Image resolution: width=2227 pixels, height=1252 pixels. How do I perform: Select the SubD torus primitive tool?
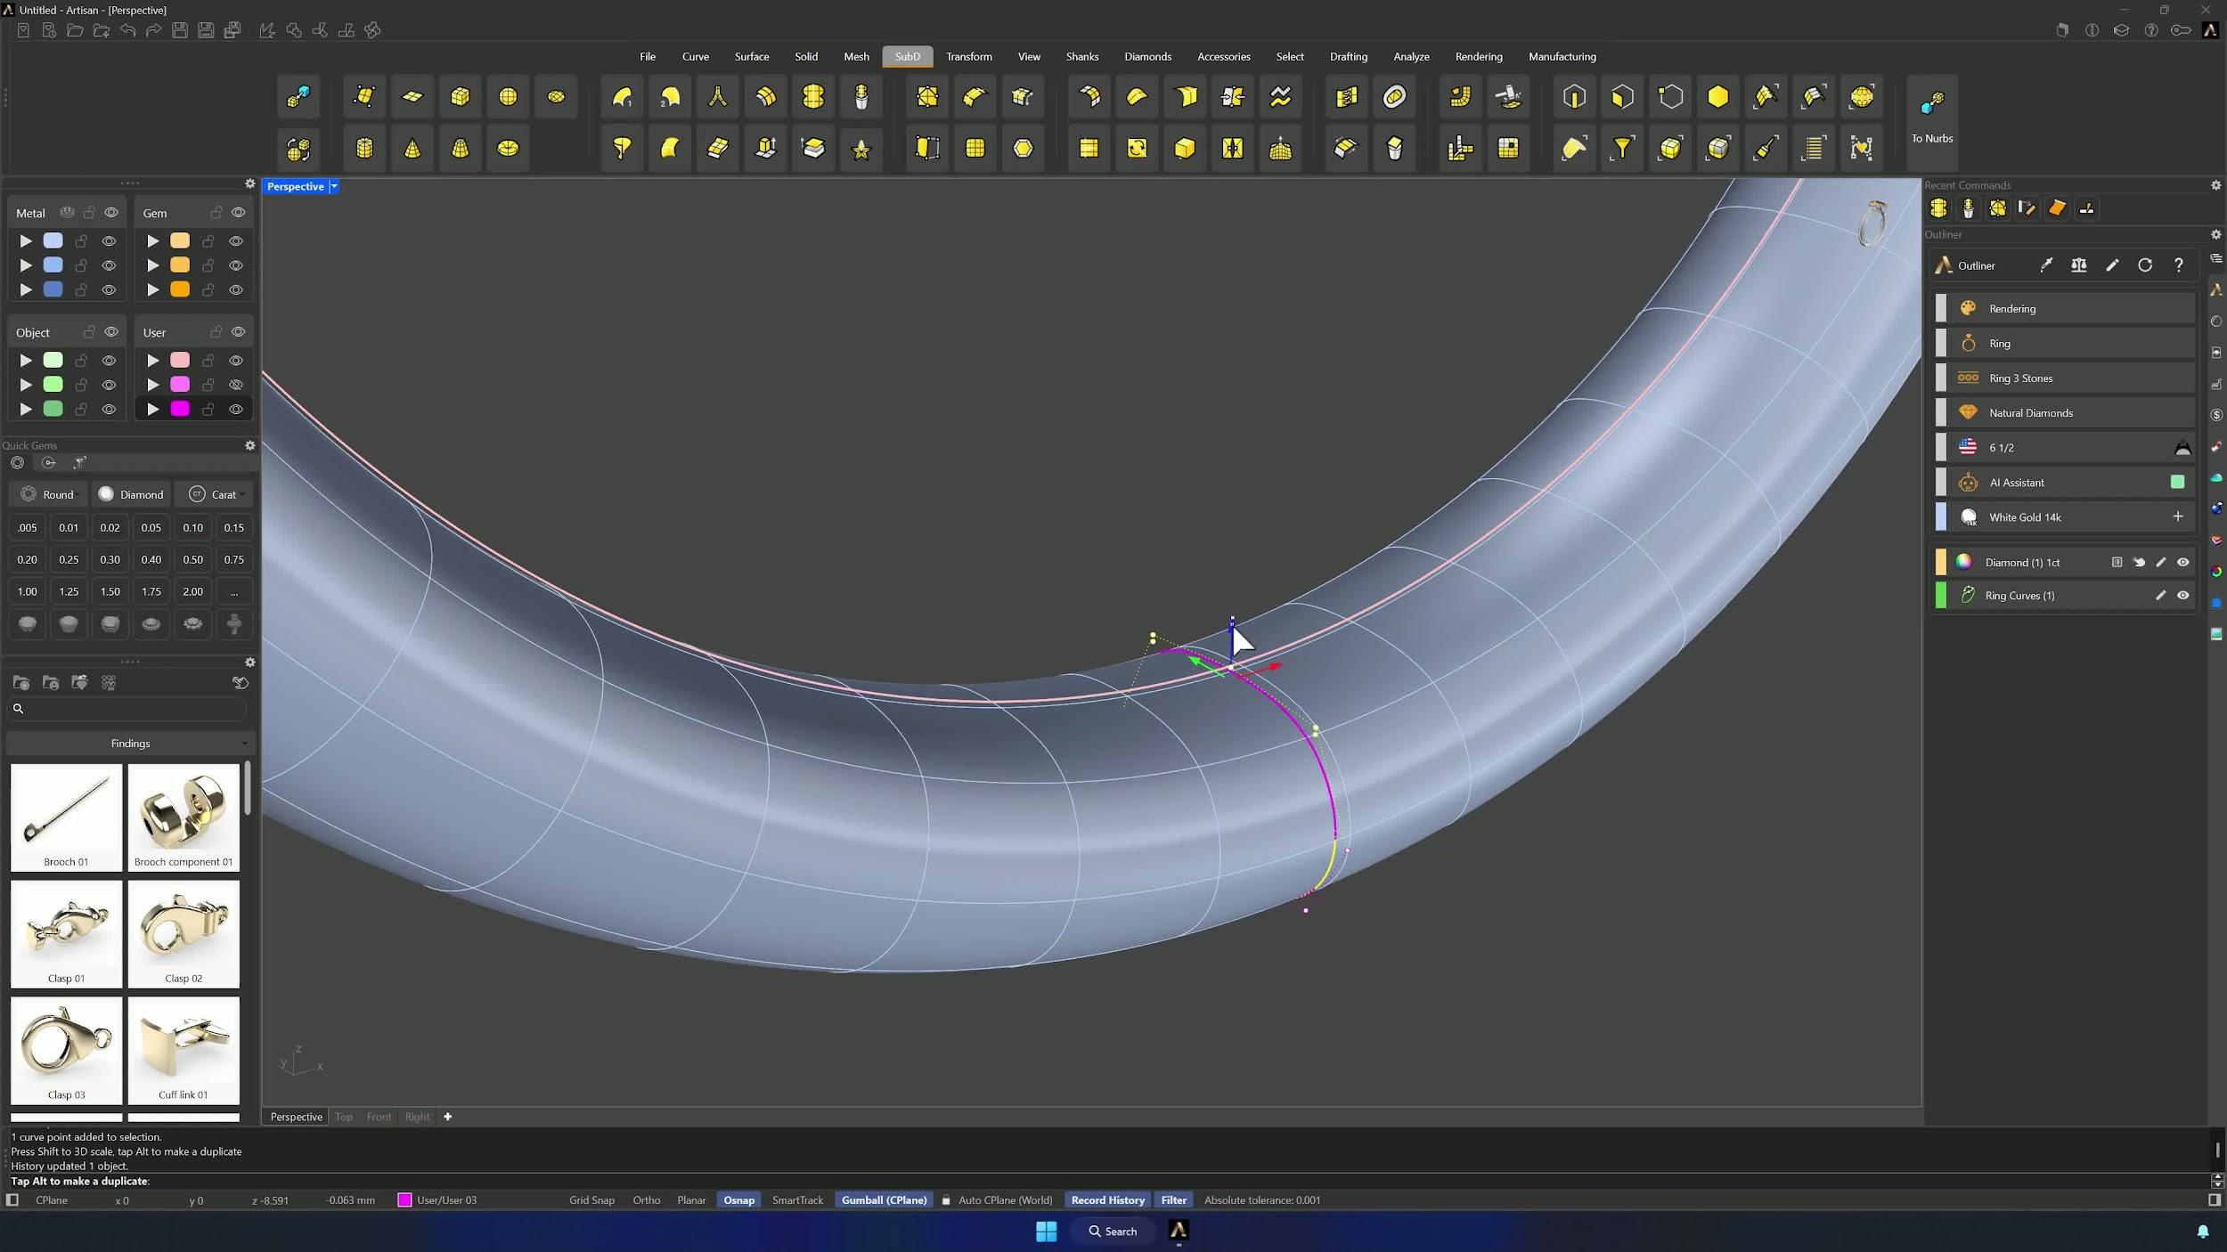pos(508,148)
